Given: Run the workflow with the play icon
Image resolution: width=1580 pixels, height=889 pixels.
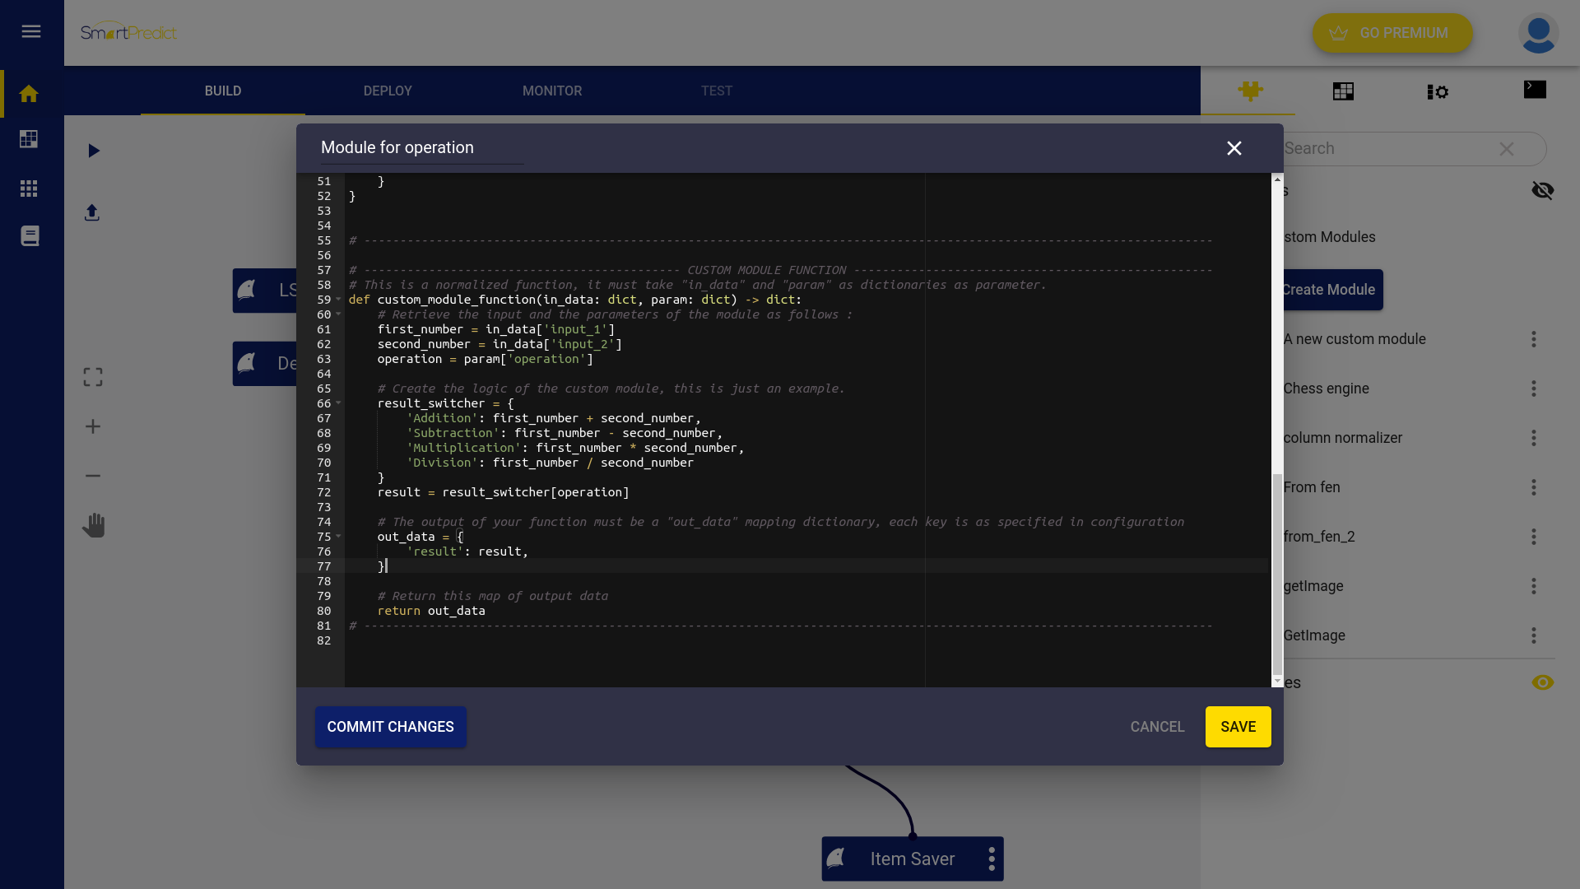Looking at the screenshot, I should 93,151.
